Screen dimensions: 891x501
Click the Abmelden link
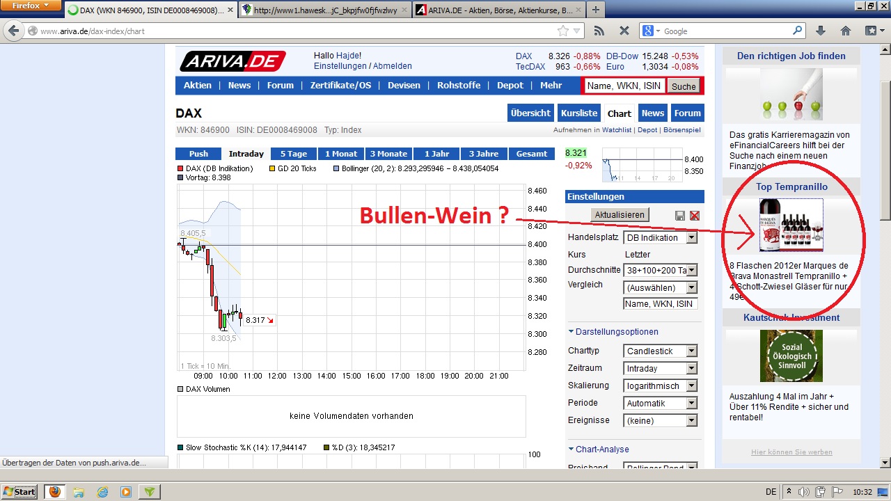[x=393, y=66]
